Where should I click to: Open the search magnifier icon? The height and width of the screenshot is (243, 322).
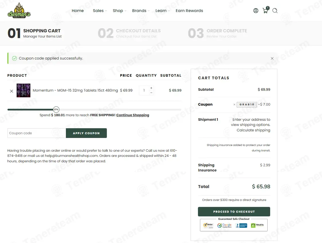pyautogui.click(x=275, y=11)
